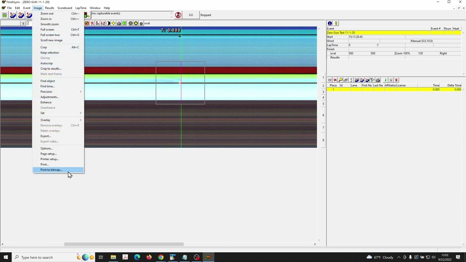Screen dimensions: 466x262
Task: Expand the Overlay submenu
Action: tap(58, 120)
